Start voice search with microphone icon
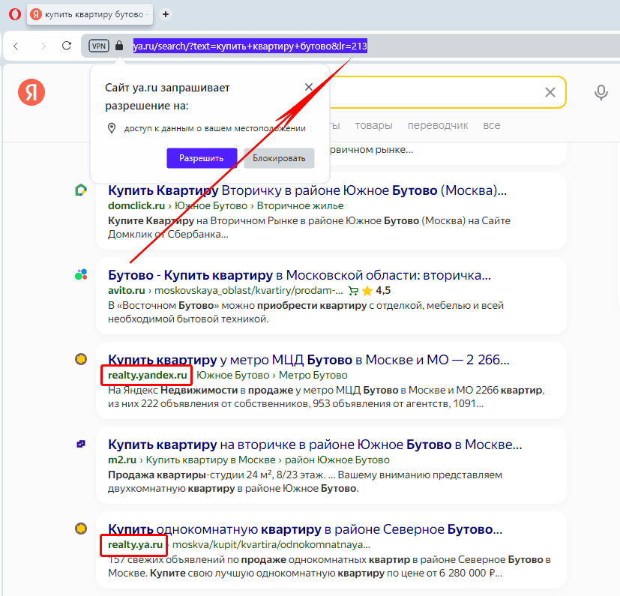The width and height of the screenshot is (620, 596). [601, 92]
